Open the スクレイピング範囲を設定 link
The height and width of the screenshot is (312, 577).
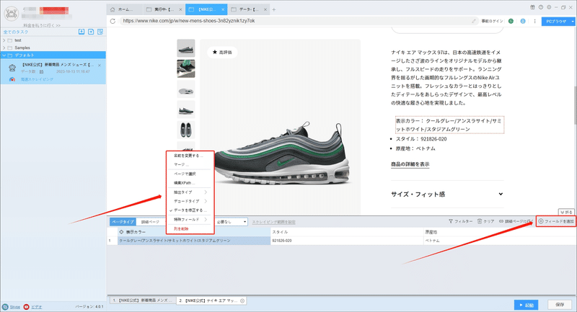pyautogui.click(x=274, y=222)
